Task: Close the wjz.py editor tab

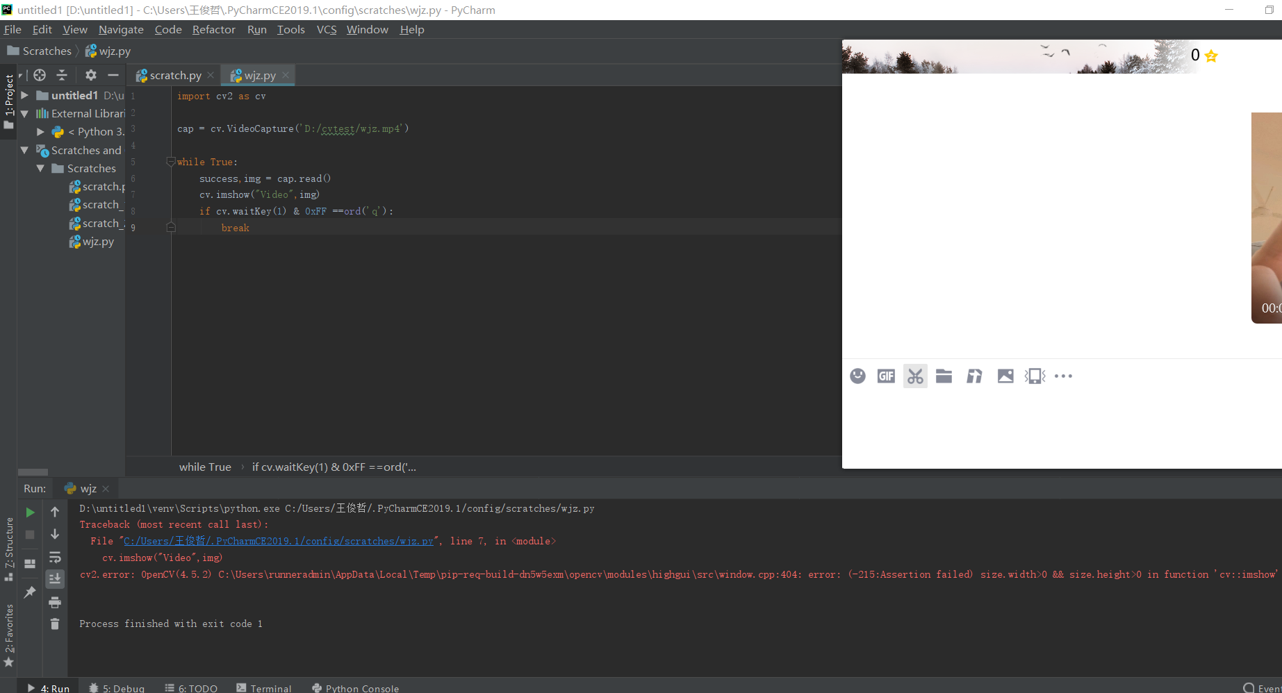Action: (x=286, y=75)
